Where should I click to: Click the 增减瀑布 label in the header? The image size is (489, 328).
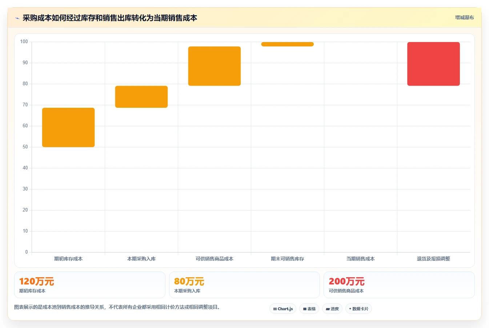pyautogui.click(x=464, y=17)
